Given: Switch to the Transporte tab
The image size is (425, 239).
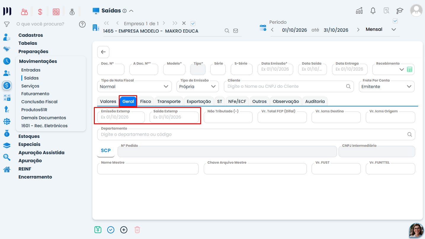Looking at the screenshot, I should pos(169,101).
